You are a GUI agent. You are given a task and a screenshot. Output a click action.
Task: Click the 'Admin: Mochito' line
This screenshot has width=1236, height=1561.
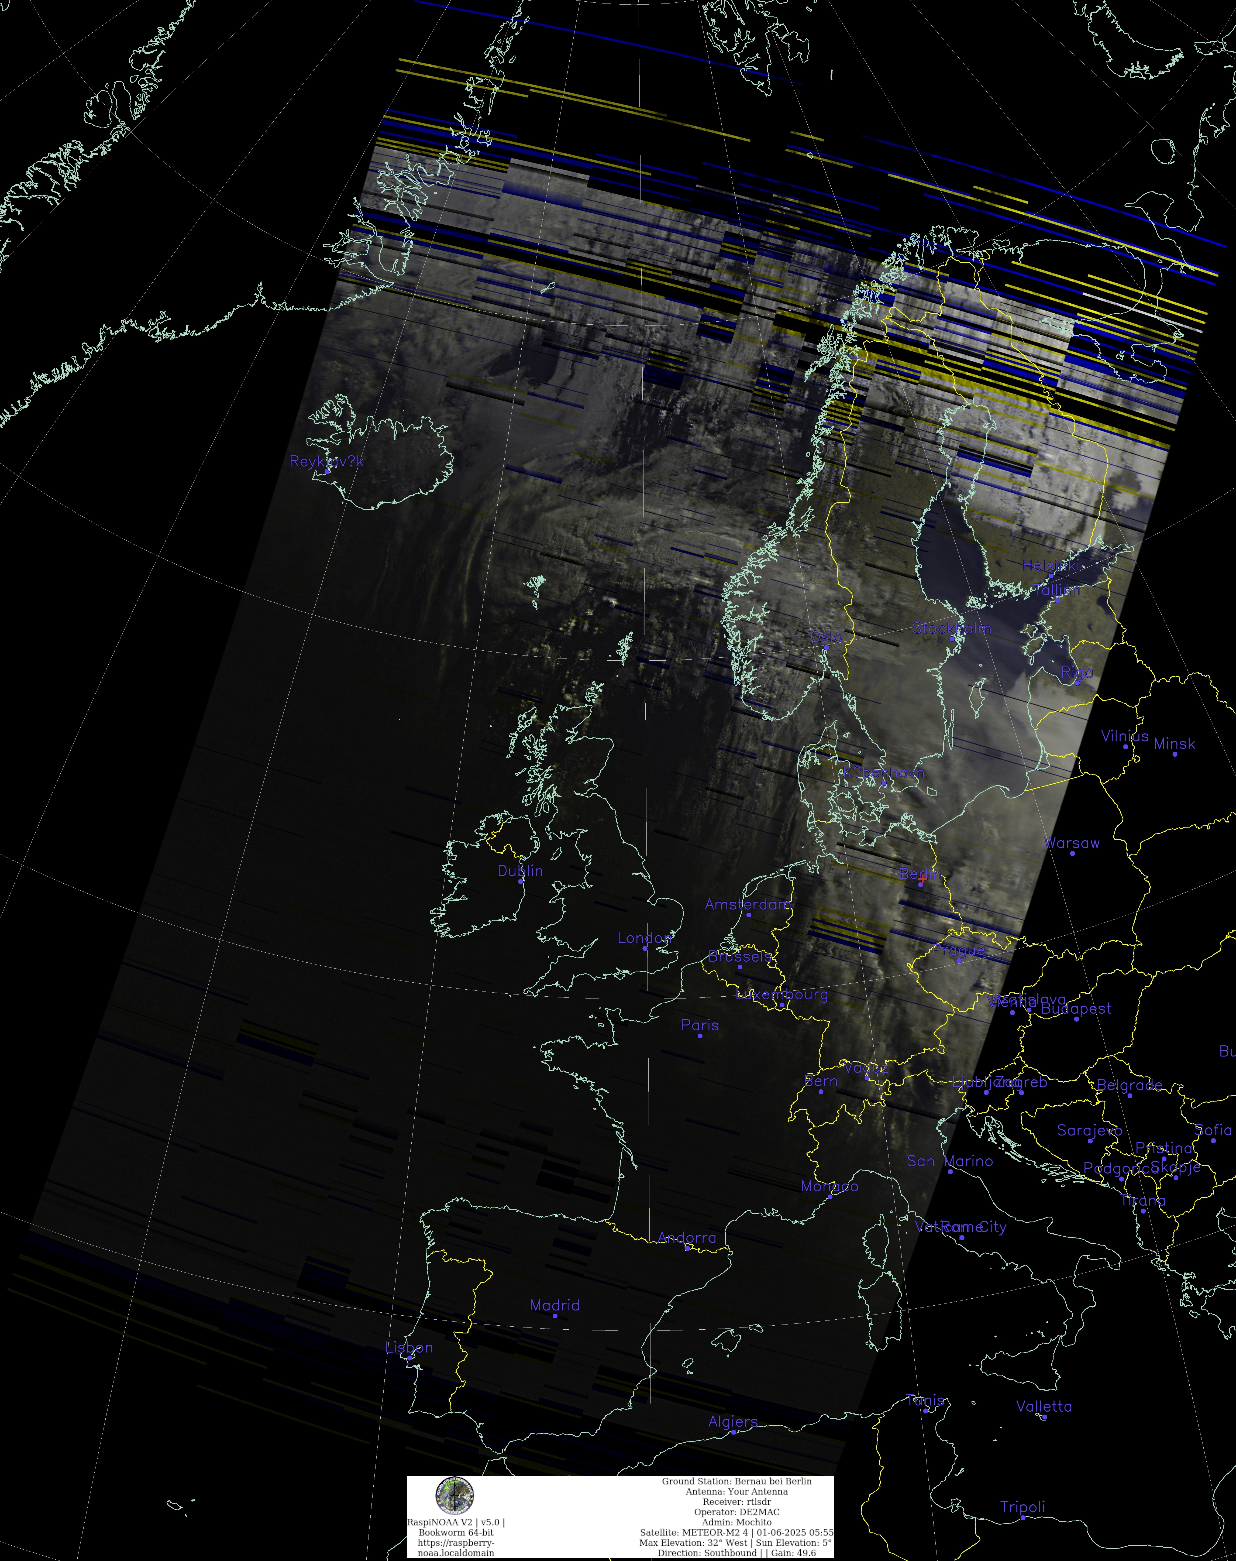pyautogui.click(x=737, y=1523)
